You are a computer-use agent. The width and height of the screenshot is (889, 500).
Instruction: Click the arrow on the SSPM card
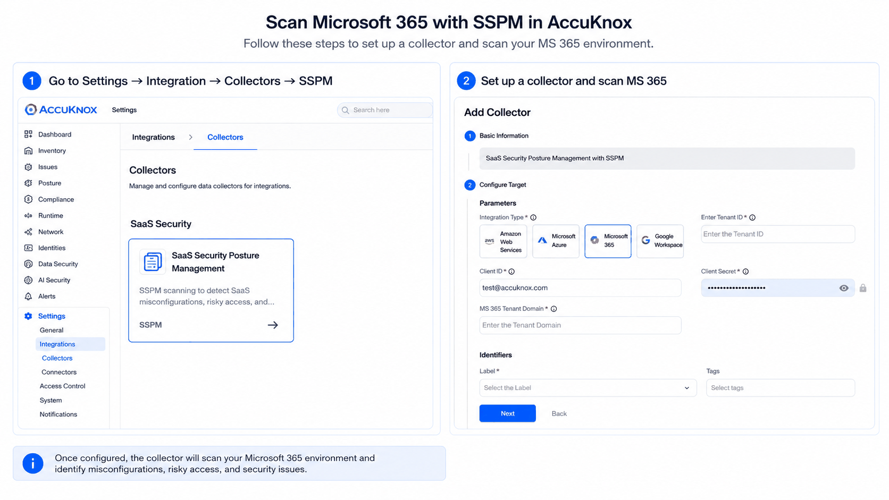click(x=273, y=325)
